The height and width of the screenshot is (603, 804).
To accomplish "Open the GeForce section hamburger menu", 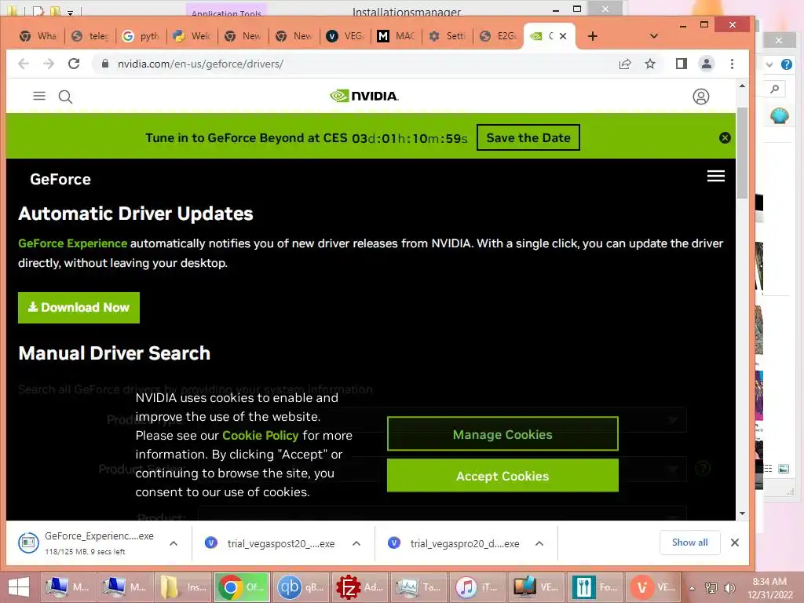I will (x=716, y=176).
